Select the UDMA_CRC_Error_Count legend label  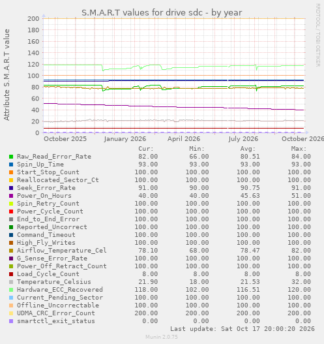point(56,313)
